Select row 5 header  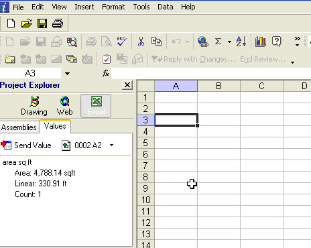145,143
